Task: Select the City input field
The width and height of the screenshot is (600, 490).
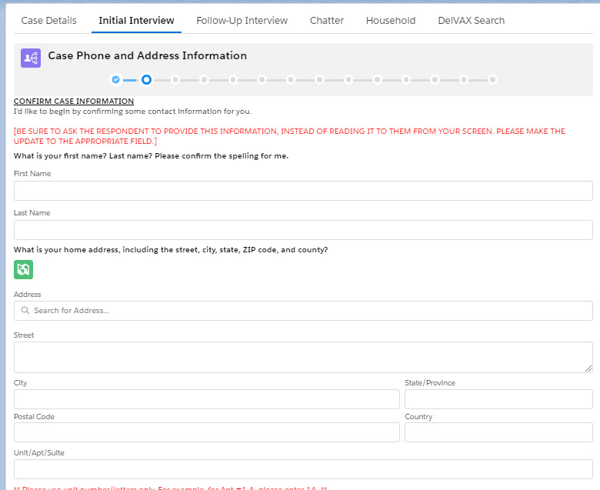Action: pos(206,399)
